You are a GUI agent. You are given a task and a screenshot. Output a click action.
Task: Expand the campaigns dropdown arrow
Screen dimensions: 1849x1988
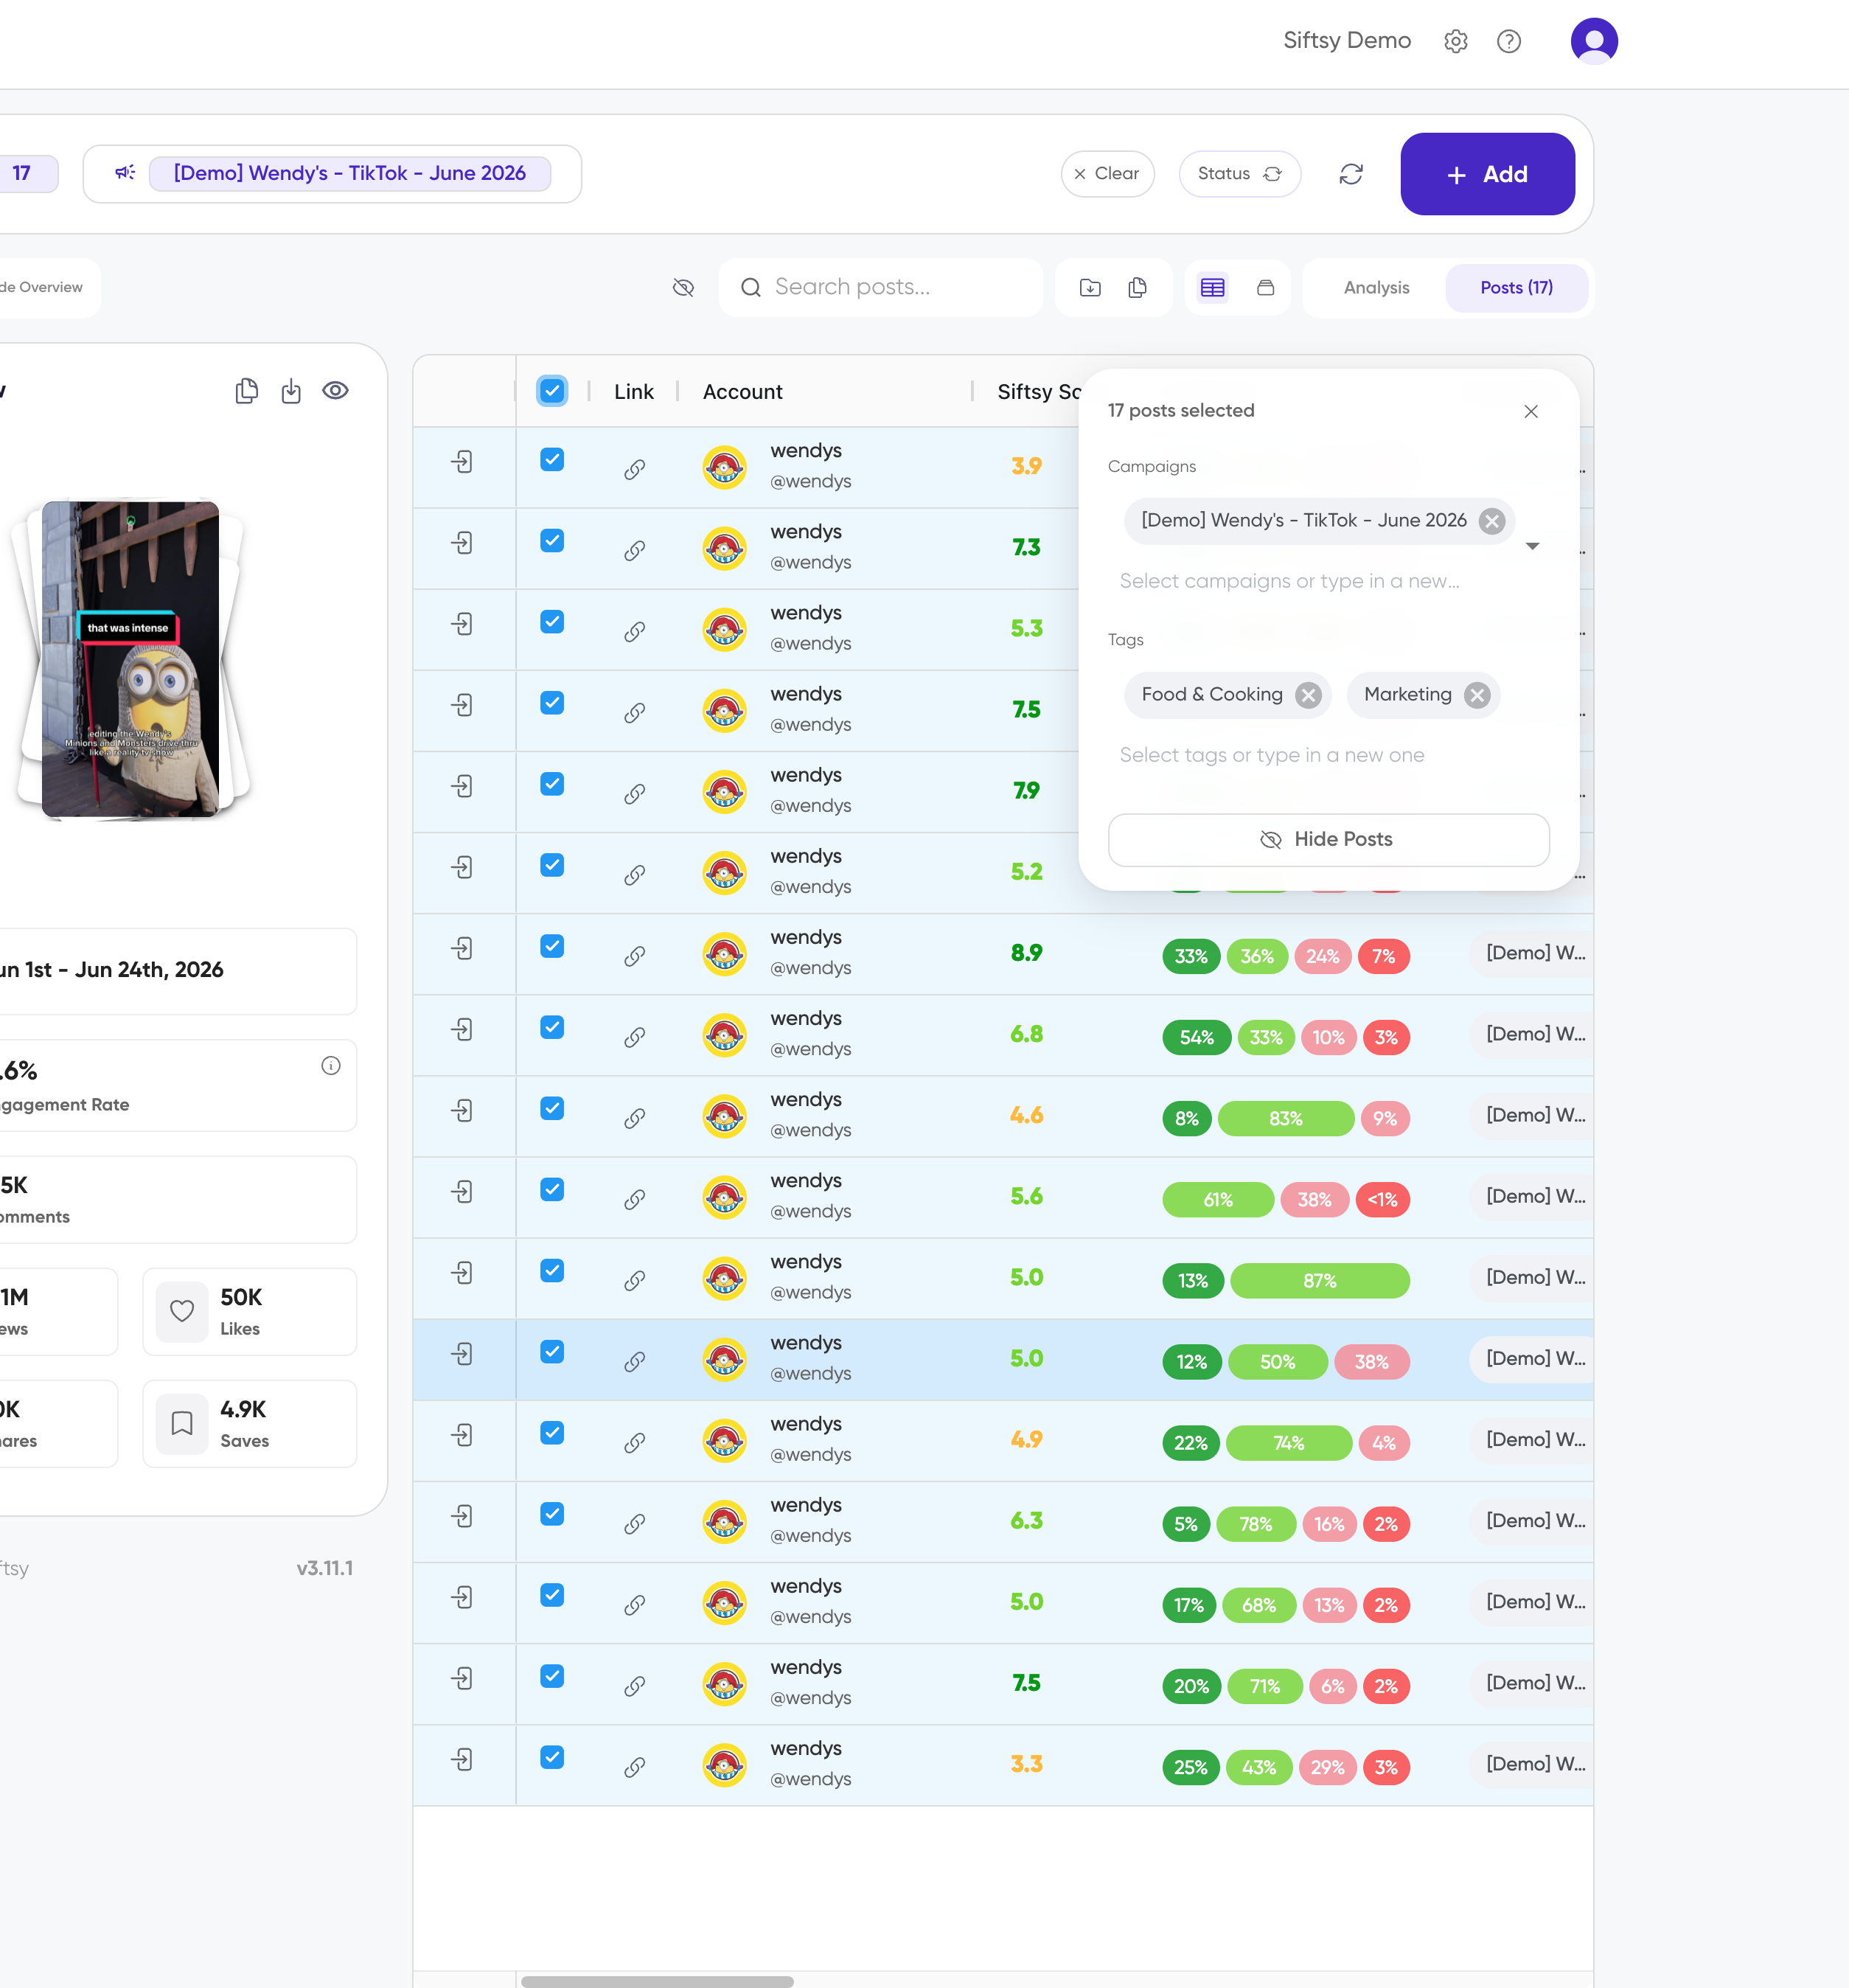coord(1532,546)
